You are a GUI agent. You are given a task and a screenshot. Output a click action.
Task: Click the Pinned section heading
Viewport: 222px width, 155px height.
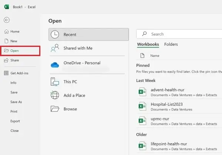pos(143,65)
